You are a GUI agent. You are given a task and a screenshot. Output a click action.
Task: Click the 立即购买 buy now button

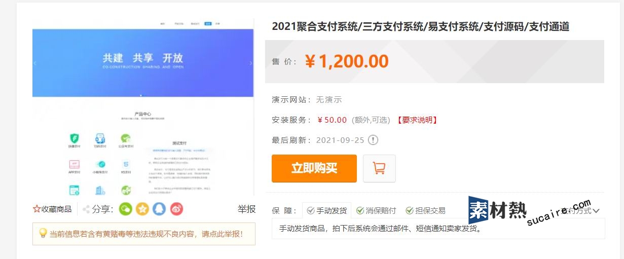coord(314,168)
